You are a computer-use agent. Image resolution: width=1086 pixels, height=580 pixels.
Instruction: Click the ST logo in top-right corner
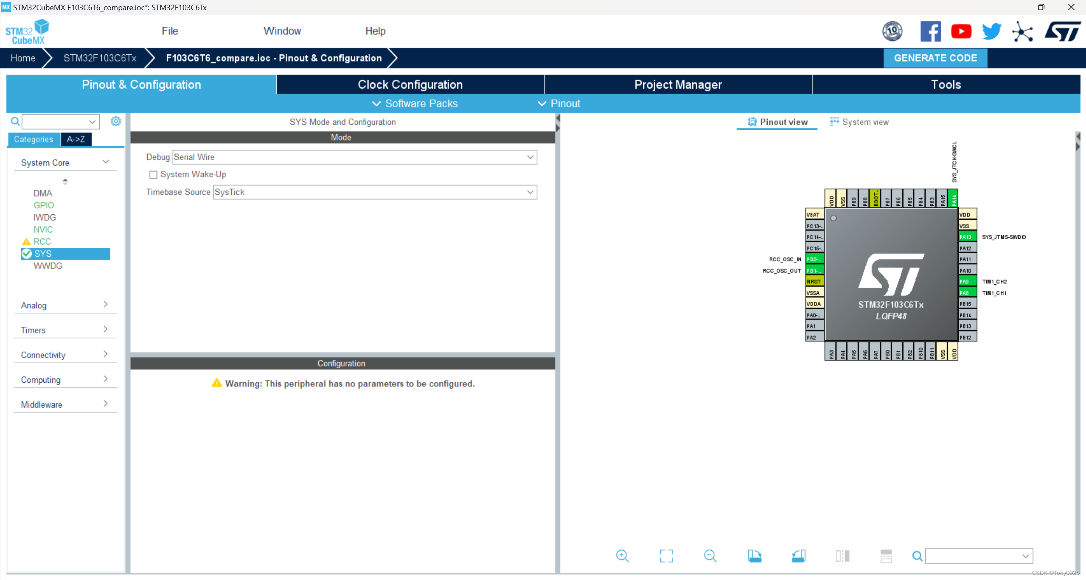(x=1062, y=31)
